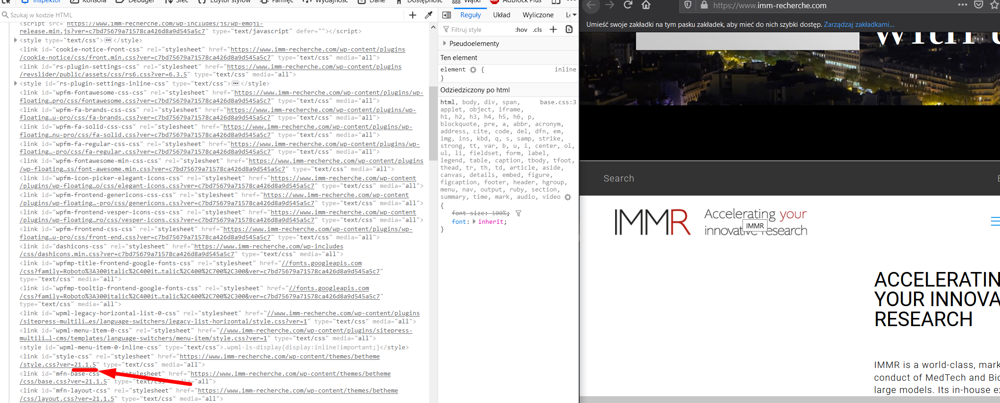Click the tracking protection shield icon
This screenshot has width=1000, height=403.
point(688,5)
